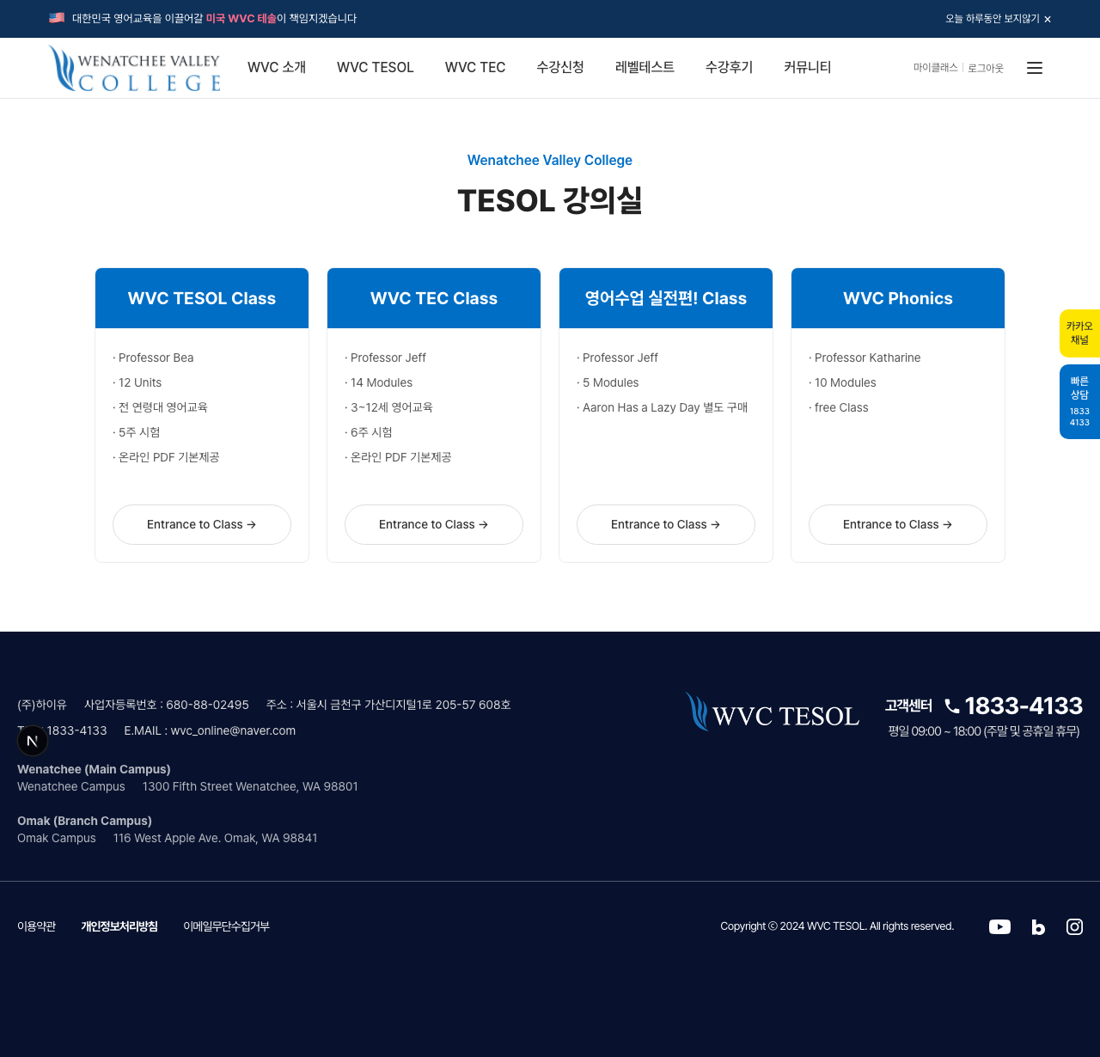Click Aaron Has a Lazy Day 별도 구매
The image size is (1100, 1057).
tap(663, 407)
